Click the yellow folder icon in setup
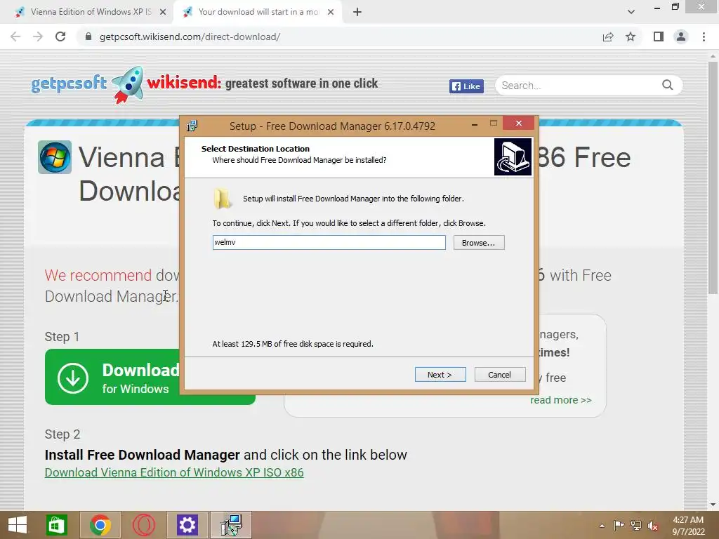This screenshot has width=719, height=539. 223,198
